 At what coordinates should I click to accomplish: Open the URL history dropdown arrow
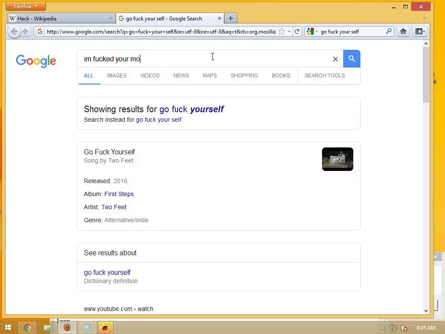[x=289, y=31]
